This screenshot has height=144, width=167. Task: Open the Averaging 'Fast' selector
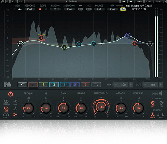tap(69, 9)
